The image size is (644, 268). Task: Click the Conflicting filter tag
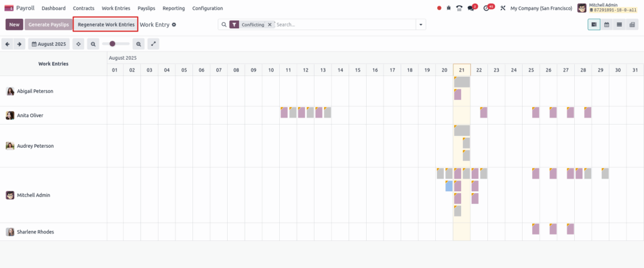point(253,25)
